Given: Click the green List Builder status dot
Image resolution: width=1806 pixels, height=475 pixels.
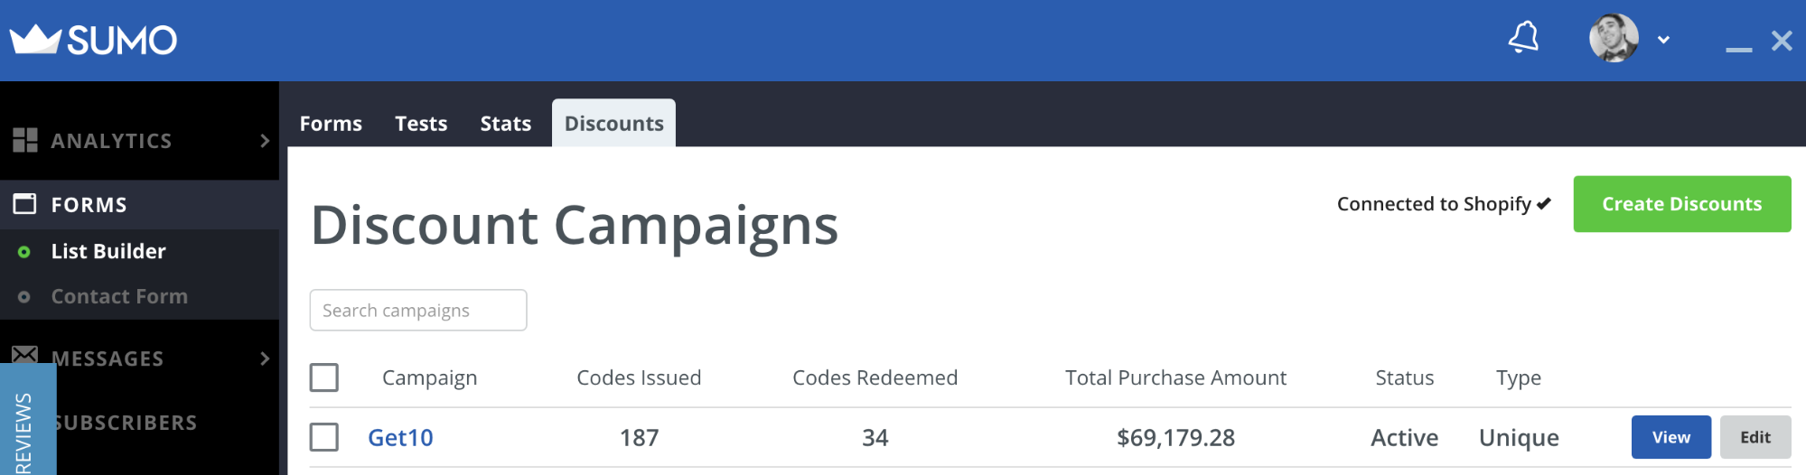Looking at the screenshot, I should pyautogui.click(x=24, y=252).
